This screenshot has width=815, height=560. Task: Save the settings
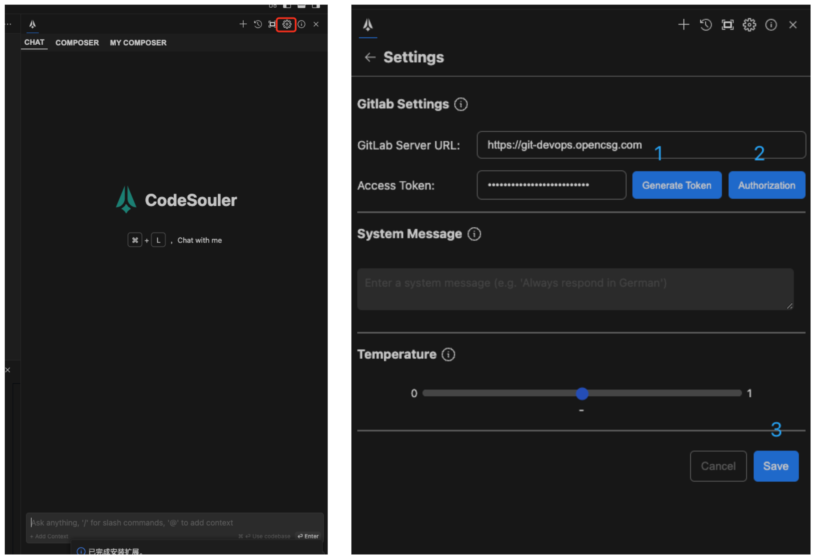click(776, 466)
